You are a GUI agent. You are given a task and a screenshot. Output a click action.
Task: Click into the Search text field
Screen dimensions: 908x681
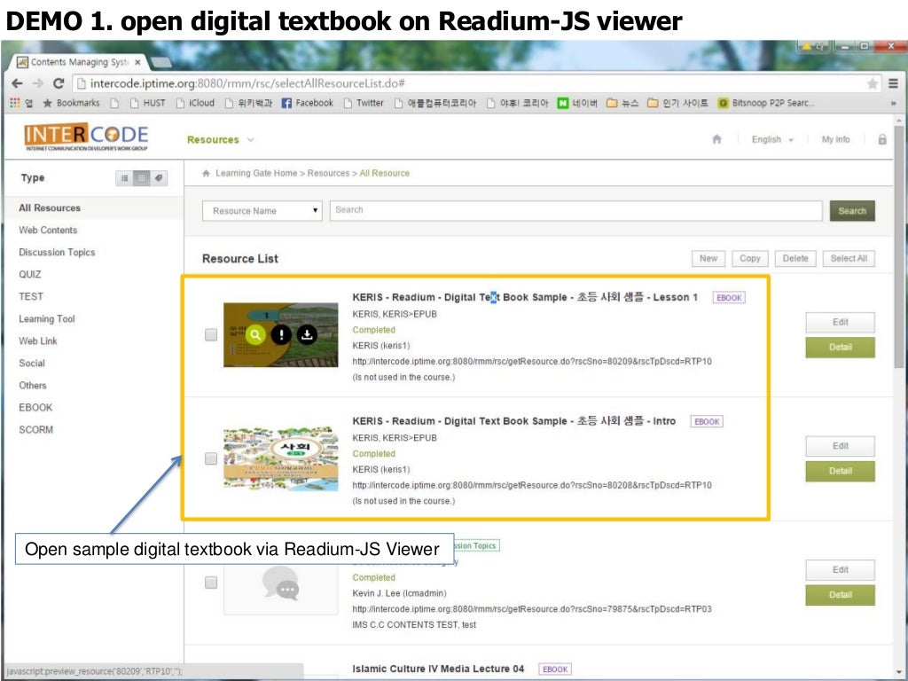tap(575, 210)
